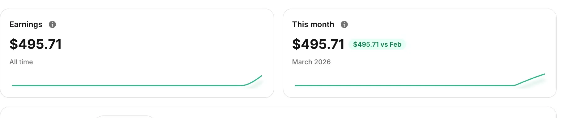Open the March 2026 sparkline chart
The image size is (564, 118).
click(x=420, y=81)
